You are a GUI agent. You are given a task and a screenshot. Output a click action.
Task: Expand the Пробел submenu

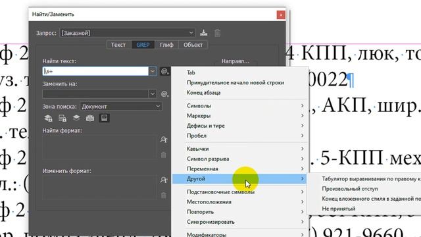[240, 136]
